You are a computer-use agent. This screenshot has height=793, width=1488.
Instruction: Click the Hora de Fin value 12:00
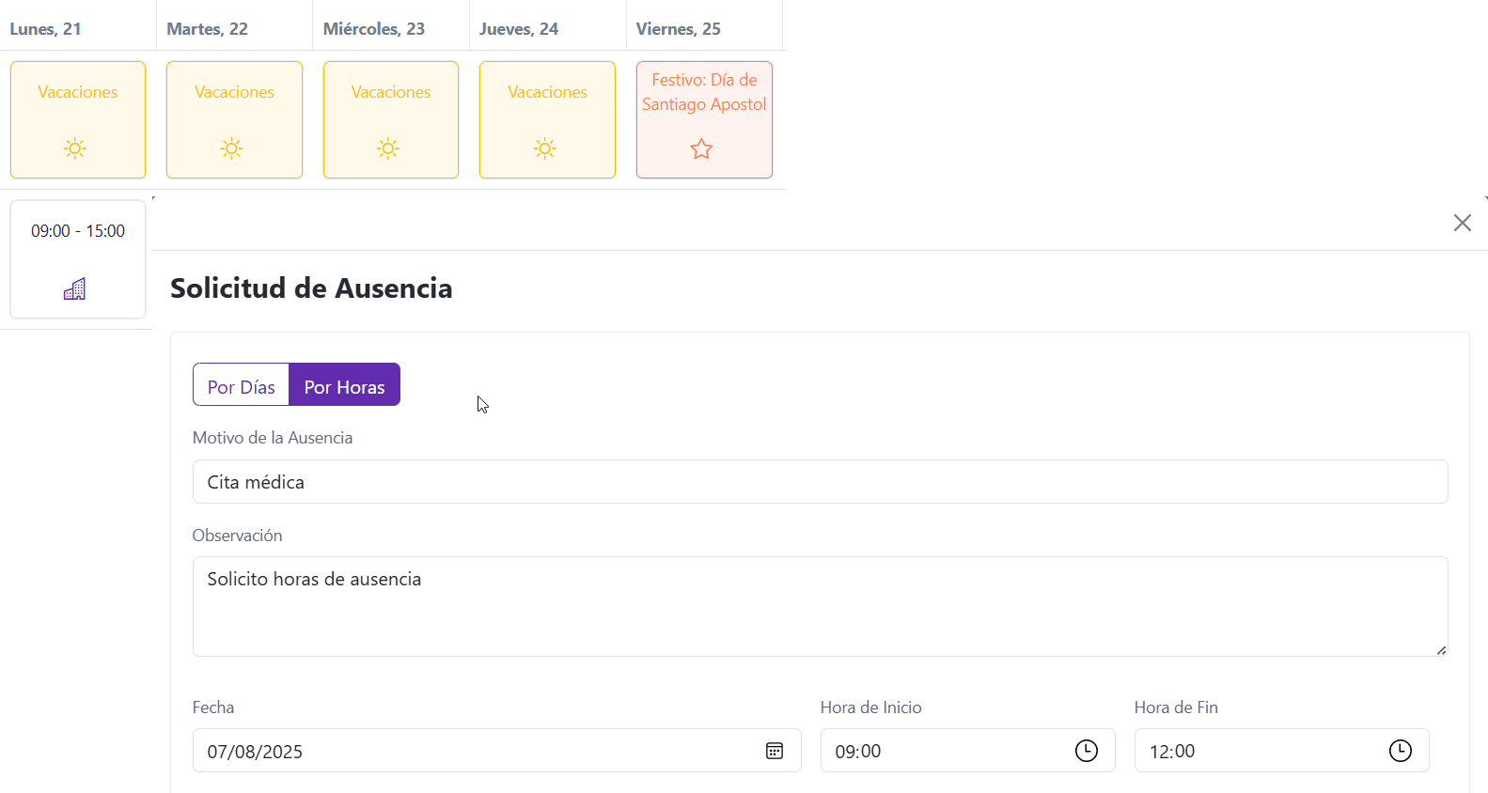(x=1172, y=752)
